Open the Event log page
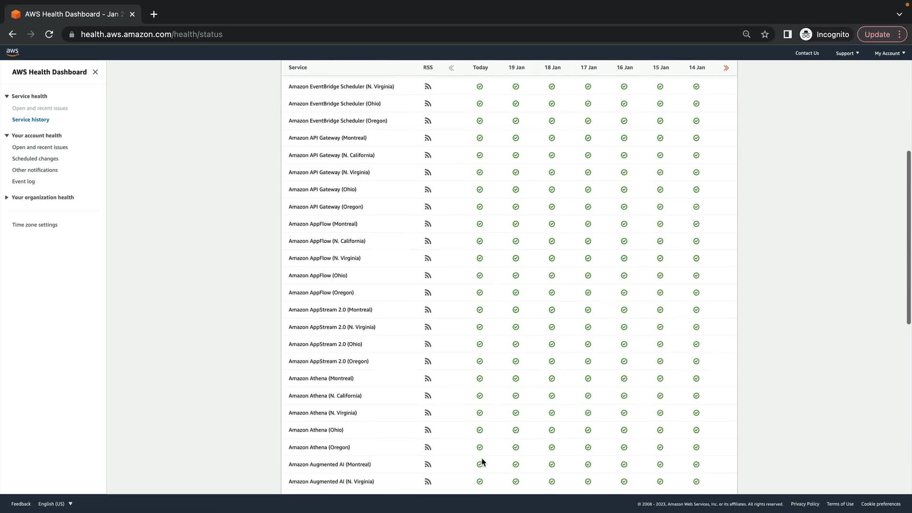Image resolution: width=912 pixels, height=513 pixels. coord(23,181)
